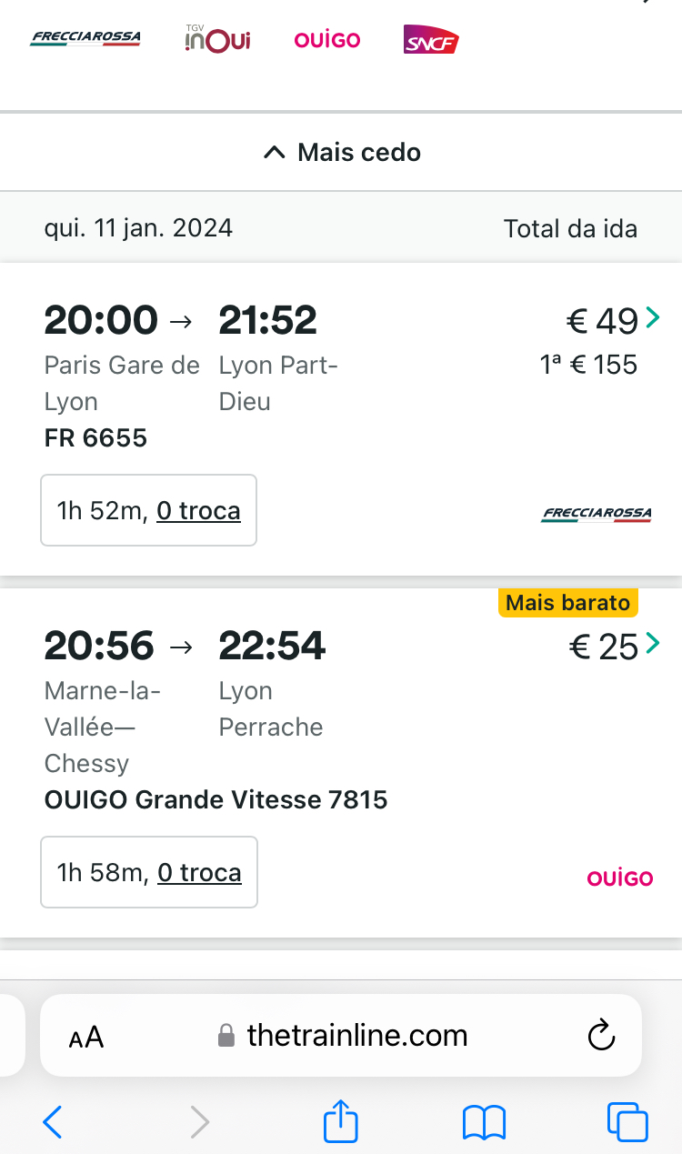Screen dimensions: 682x1154
Task: Expand Mais cedo earlier trains
Action: click(341, 152)
